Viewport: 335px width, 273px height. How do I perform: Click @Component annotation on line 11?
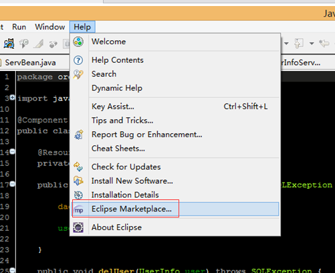pyautogui.click(x=42, y=120)
